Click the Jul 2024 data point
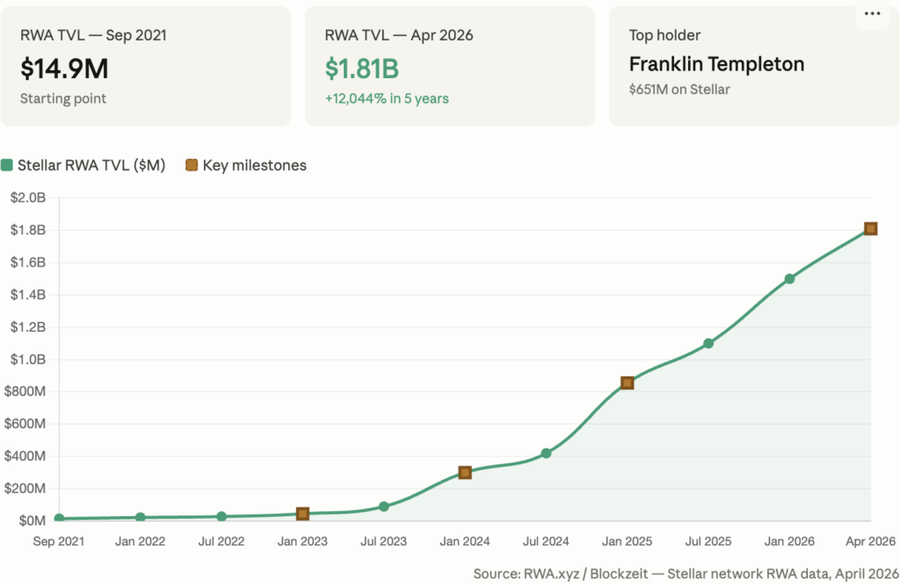Screen dimensions: 900x584 pyautogui.click(x=546, y=453)
